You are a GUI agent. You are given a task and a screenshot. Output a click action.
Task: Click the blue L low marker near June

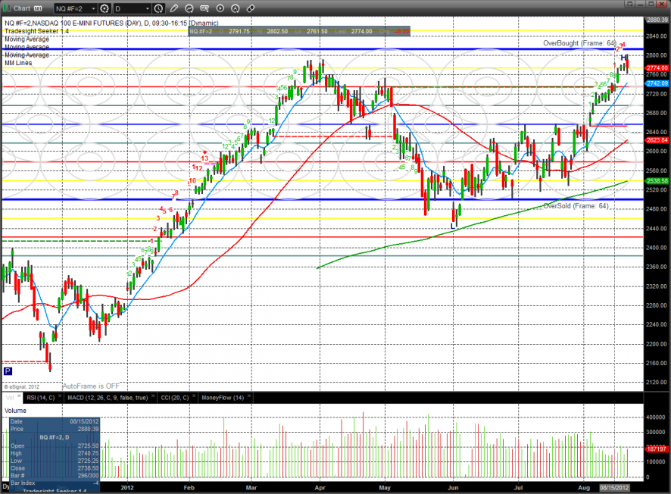click(x=453, y=226)
